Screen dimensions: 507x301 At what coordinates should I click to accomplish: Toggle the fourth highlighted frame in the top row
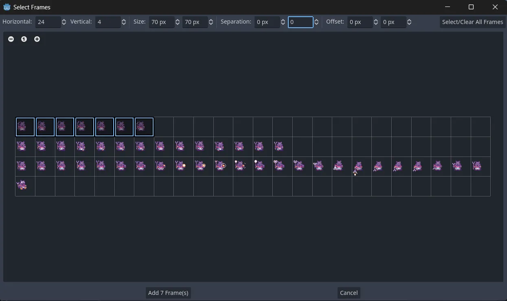point(85,127)
